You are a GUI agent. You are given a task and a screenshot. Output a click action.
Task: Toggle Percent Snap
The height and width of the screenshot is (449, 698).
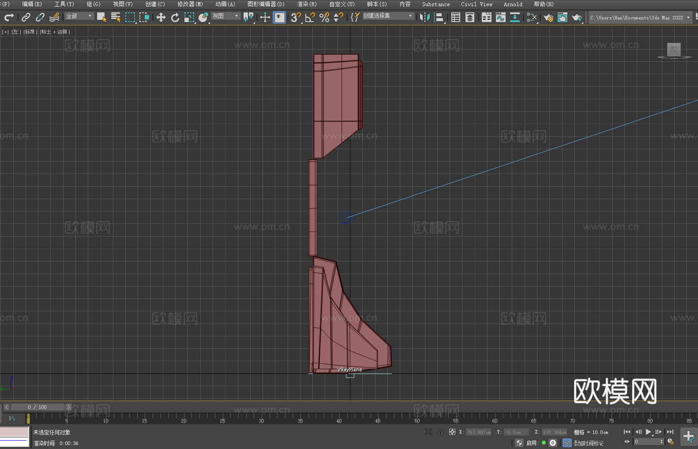coord(324,17)
